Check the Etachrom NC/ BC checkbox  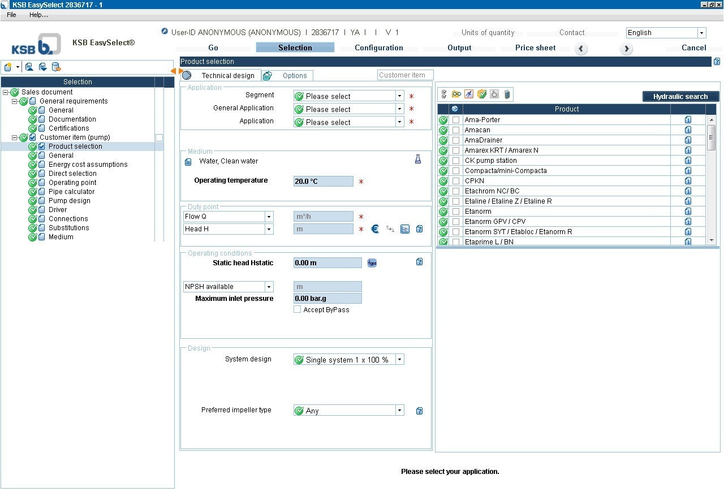click(x=456, y=191)
